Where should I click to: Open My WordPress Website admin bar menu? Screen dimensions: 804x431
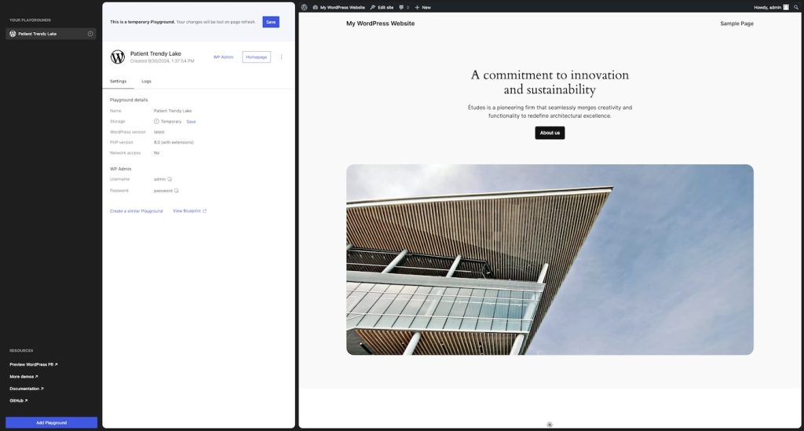pyautogui.click(x=339, y=7)
